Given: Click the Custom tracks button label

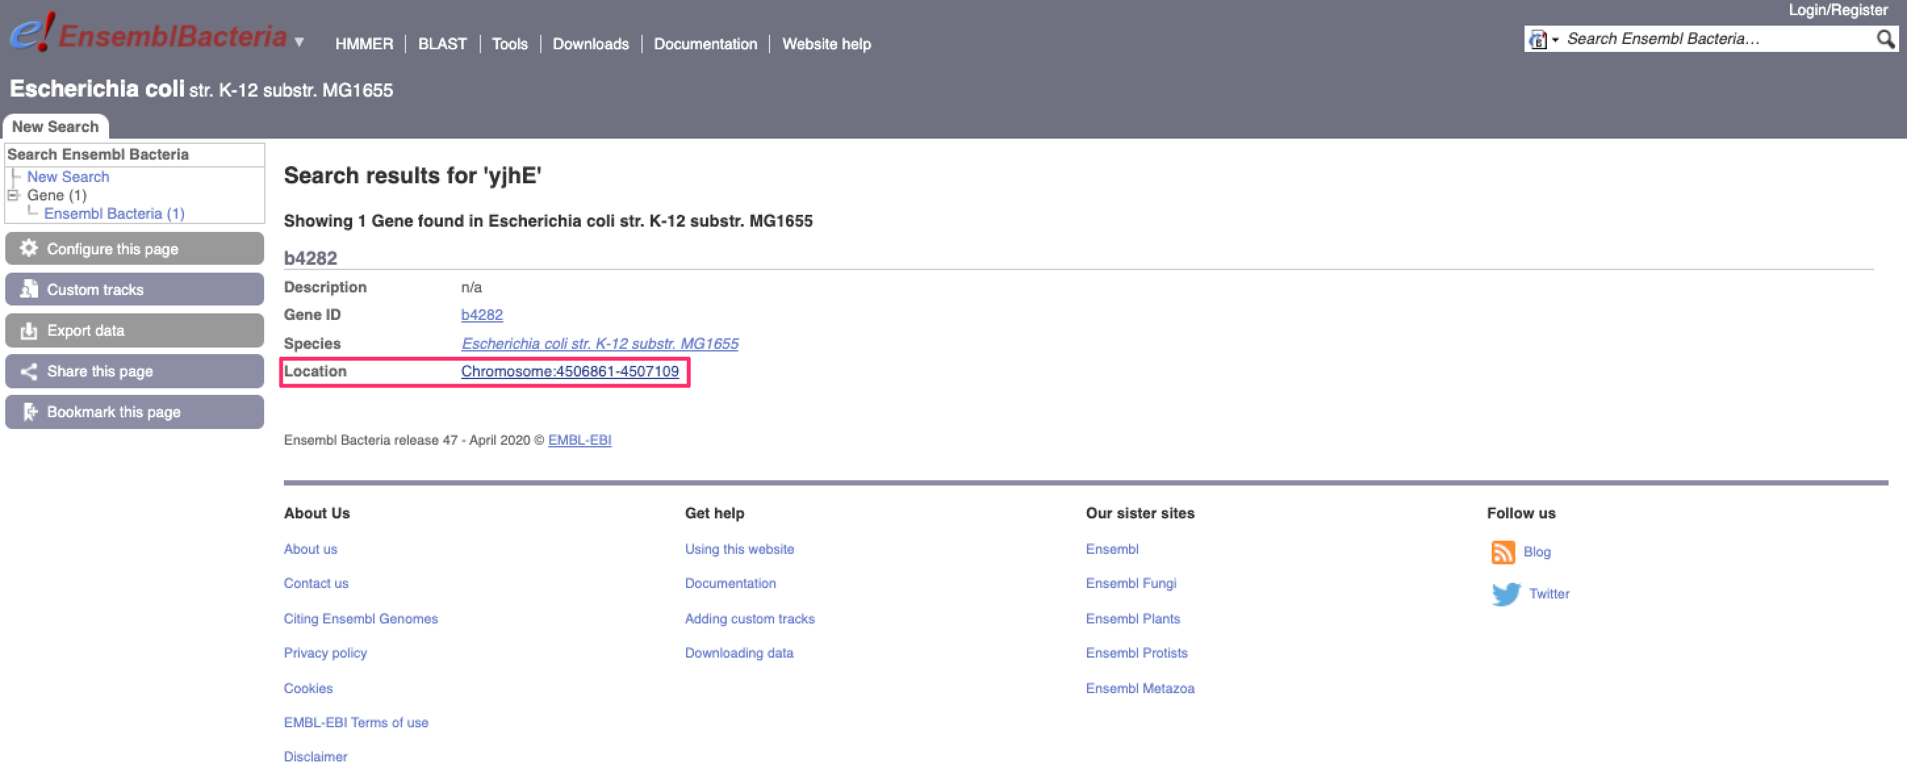Looking at the screenshot, I should click(x=95, y=290).
